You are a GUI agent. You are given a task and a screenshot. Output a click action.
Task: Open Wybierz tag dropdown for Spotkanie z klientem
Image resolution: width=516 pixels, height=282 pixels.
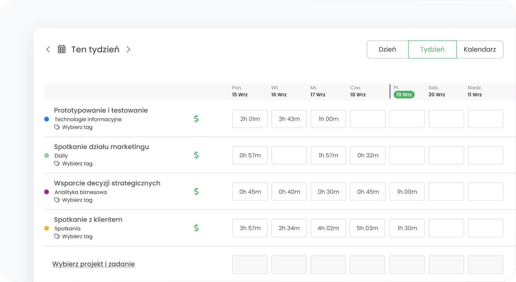point(77,236)
